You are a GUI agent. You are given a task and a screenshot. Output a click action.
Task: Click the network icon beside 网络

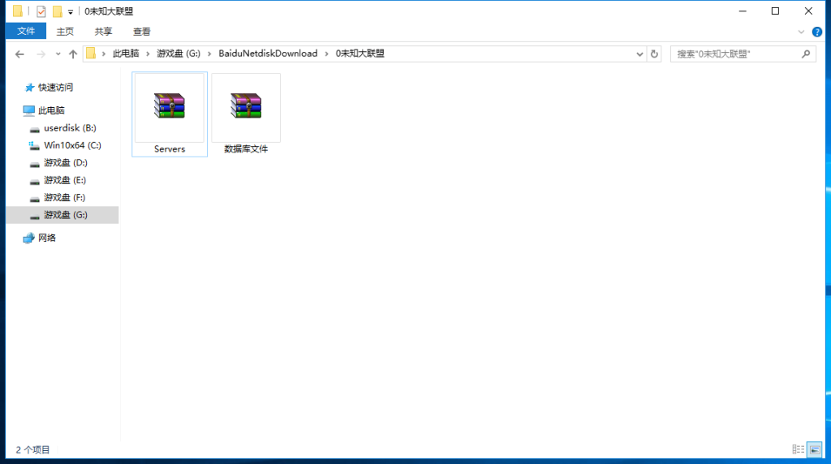click(28, 238)
